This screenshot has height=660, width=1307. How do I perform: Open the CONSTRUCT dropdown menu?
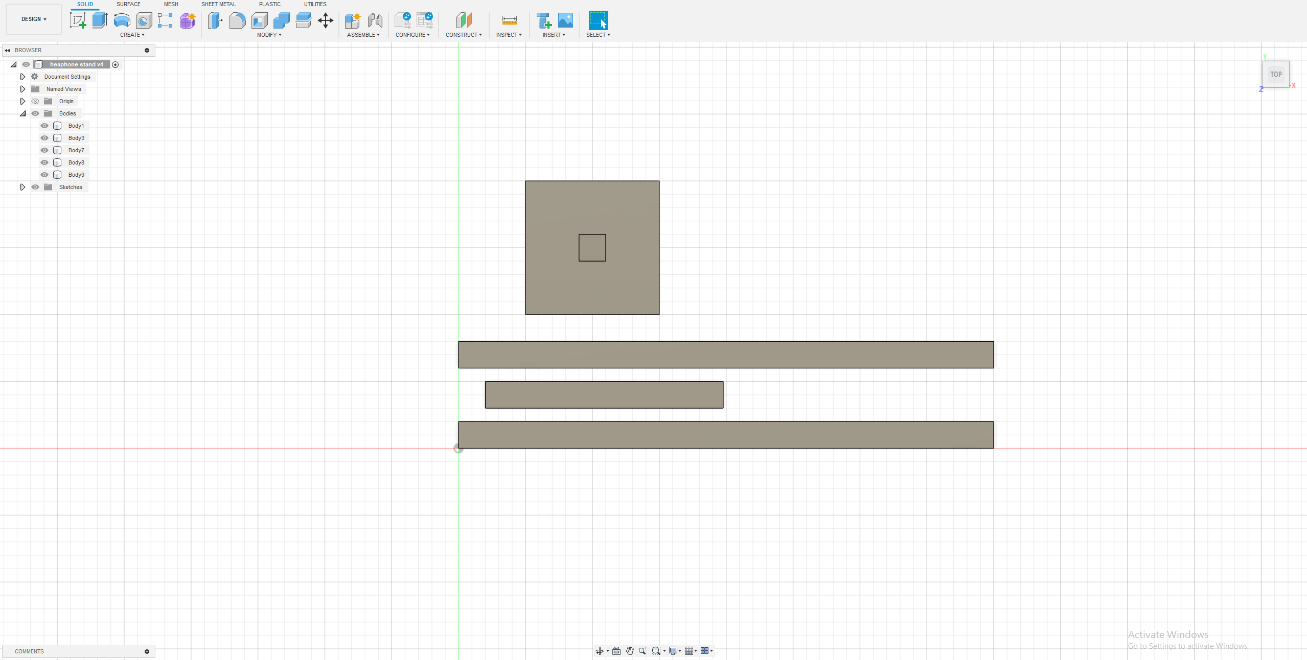(464, 35)
